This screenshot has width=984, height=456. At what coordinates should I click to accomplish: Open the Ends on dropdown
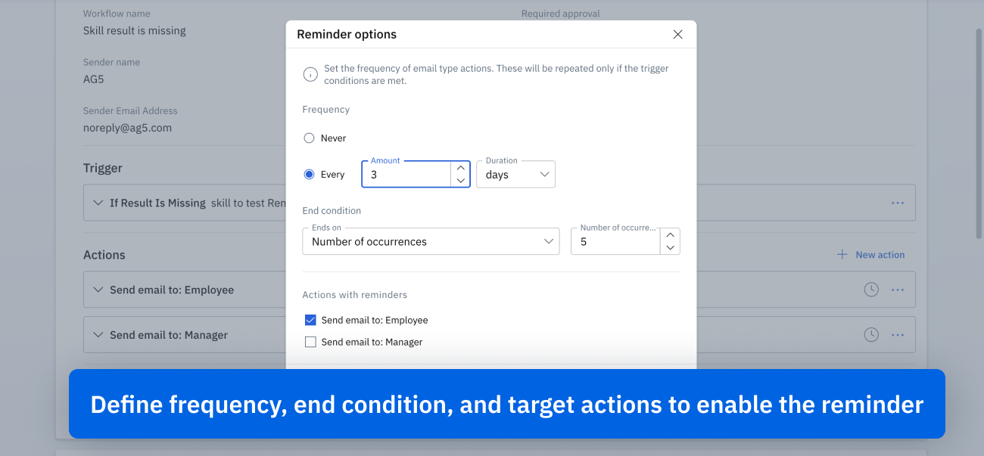[431, 242]
